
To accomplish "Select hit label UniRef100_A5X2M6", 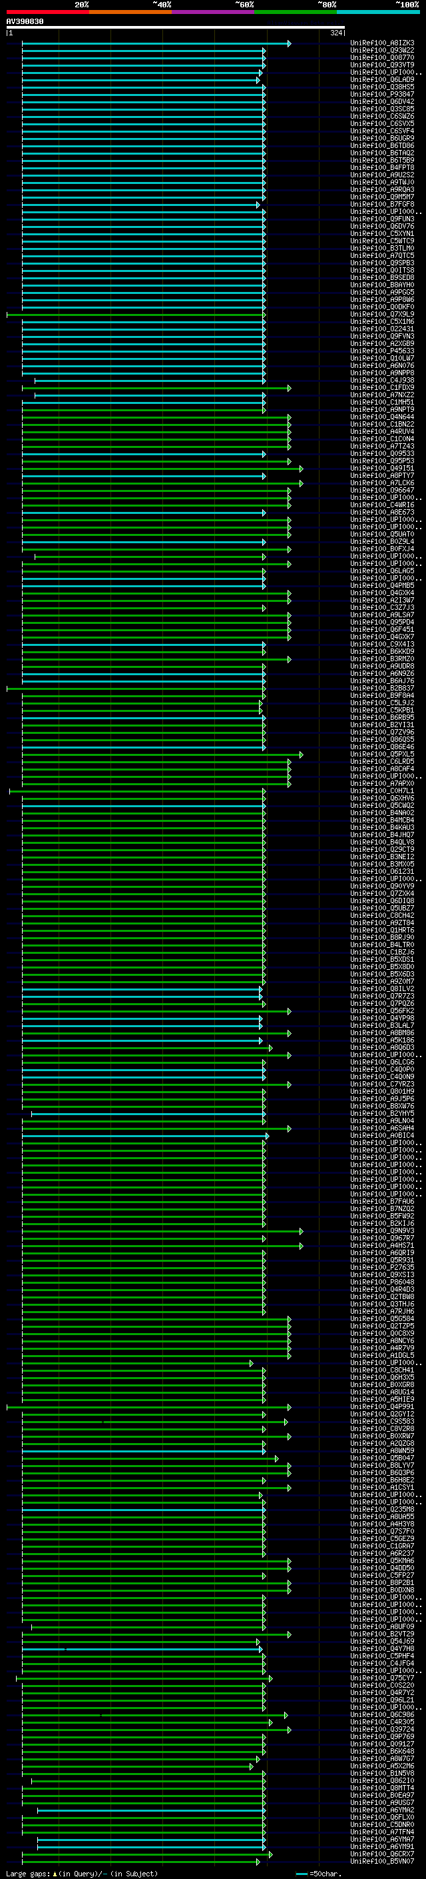I will [382, 1766].
